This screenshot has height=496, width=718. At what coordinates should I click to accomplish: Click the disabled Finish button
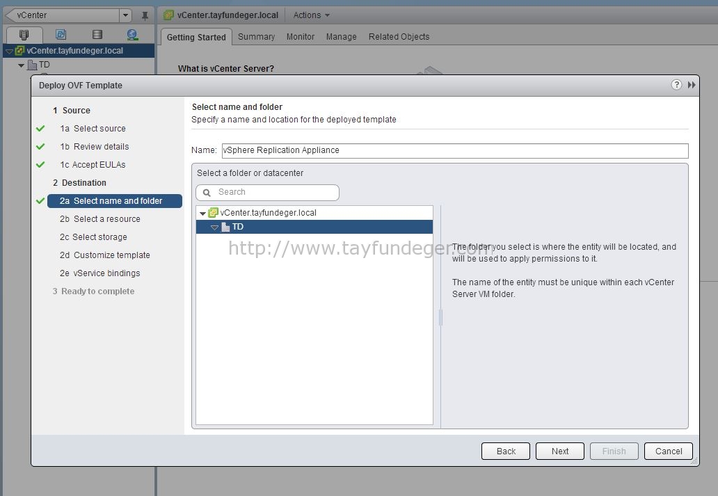[614, 451]
